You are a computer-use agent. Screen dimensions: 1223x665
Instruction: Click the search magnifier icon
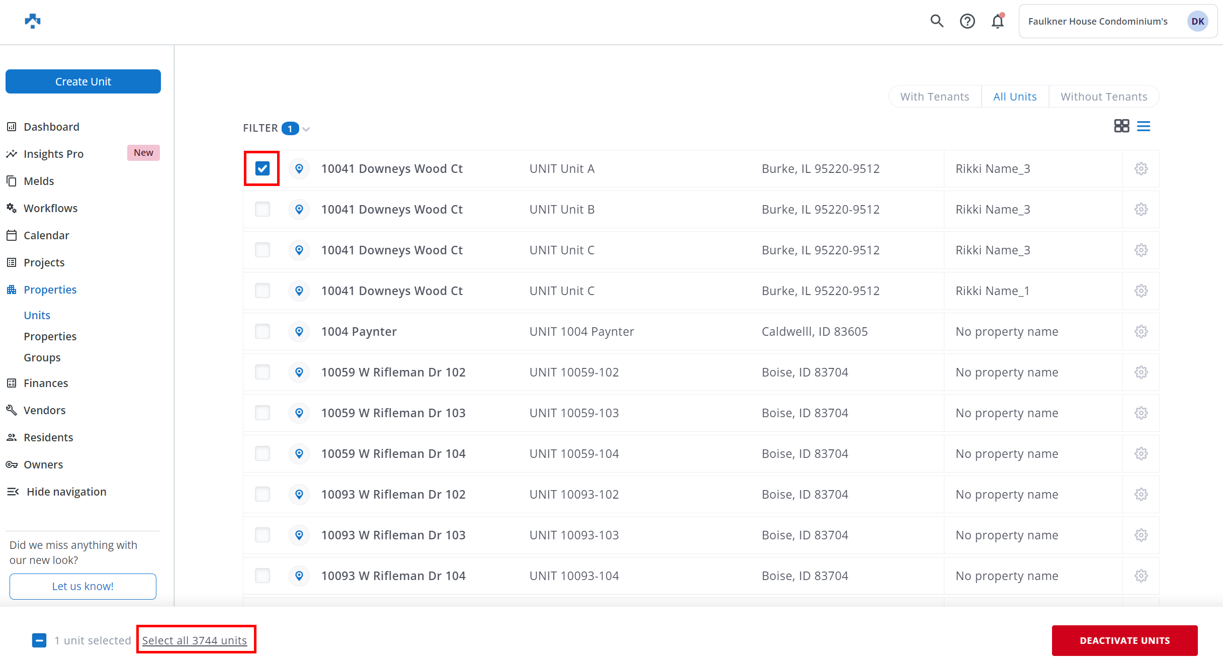point(936,21)
